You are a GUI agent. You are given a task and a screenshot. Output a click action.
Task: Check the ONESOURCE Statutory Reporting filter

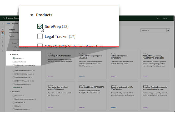tap(13, 65)
